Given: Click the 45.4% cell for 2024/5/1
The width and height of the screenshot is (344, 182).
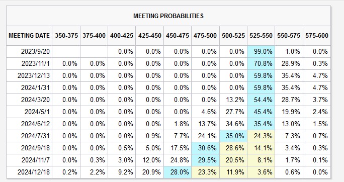Looking at the screenshot, I should pos(261,112).
